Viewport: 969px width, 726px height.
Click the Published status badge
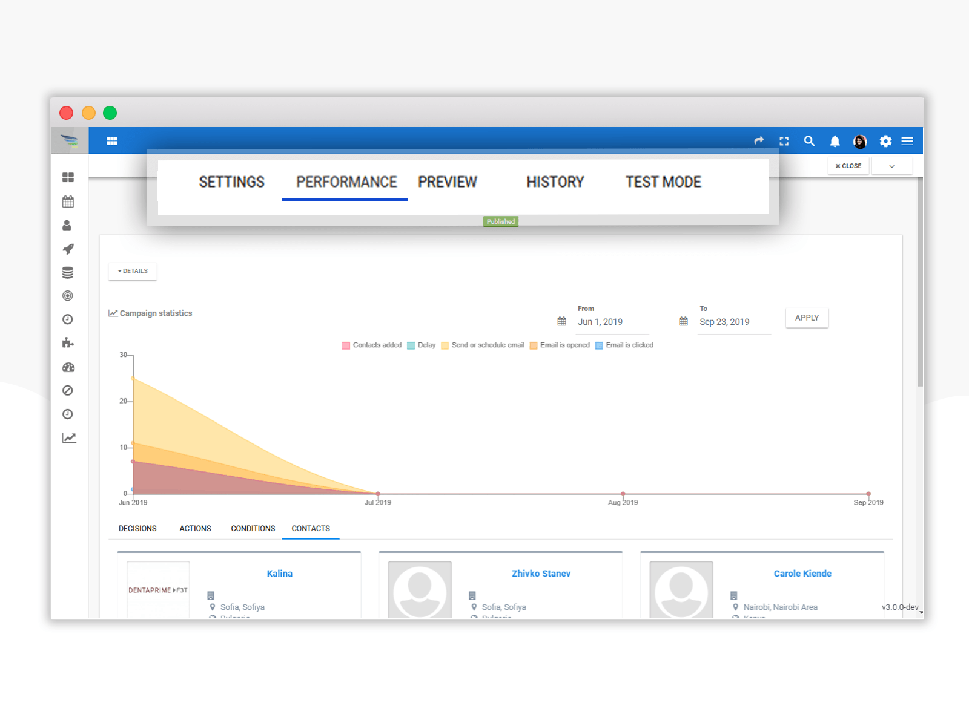pyautogui.click(x=501, y=221)
